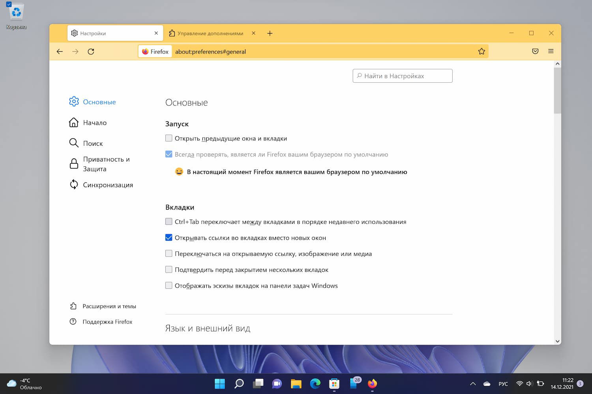Open Microsoft Store from the taskbar
This screenshot has width=592, height=394.
point(334,383)
